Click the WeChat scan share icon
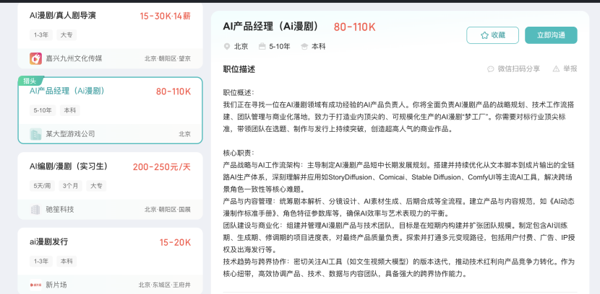The width and height of the screenshot is (600, 294). pos(491,69)
